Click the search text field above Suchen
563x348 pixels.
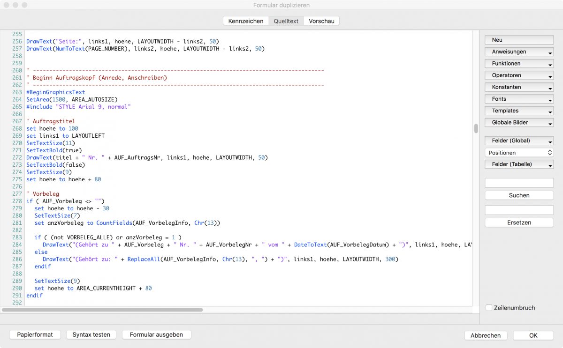pyautogui.click(x=519, y=183)
